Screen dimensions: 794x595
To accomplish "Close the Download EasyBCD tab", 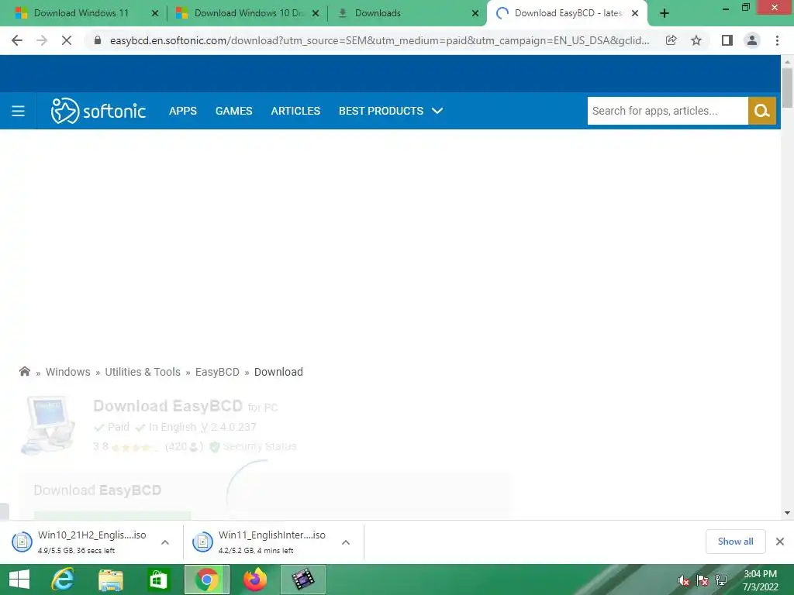I will point(635,13).
